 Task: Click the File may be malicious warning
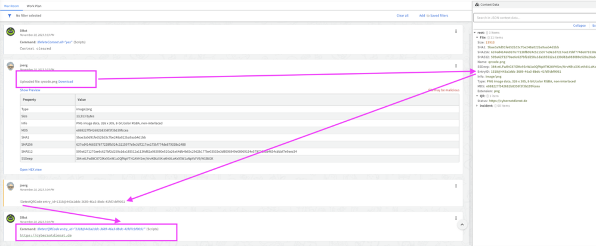pyautogui.click(x=444, y=90)
